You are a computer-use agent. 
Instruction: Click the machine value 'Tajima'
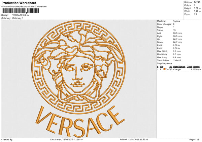[176, 21]
